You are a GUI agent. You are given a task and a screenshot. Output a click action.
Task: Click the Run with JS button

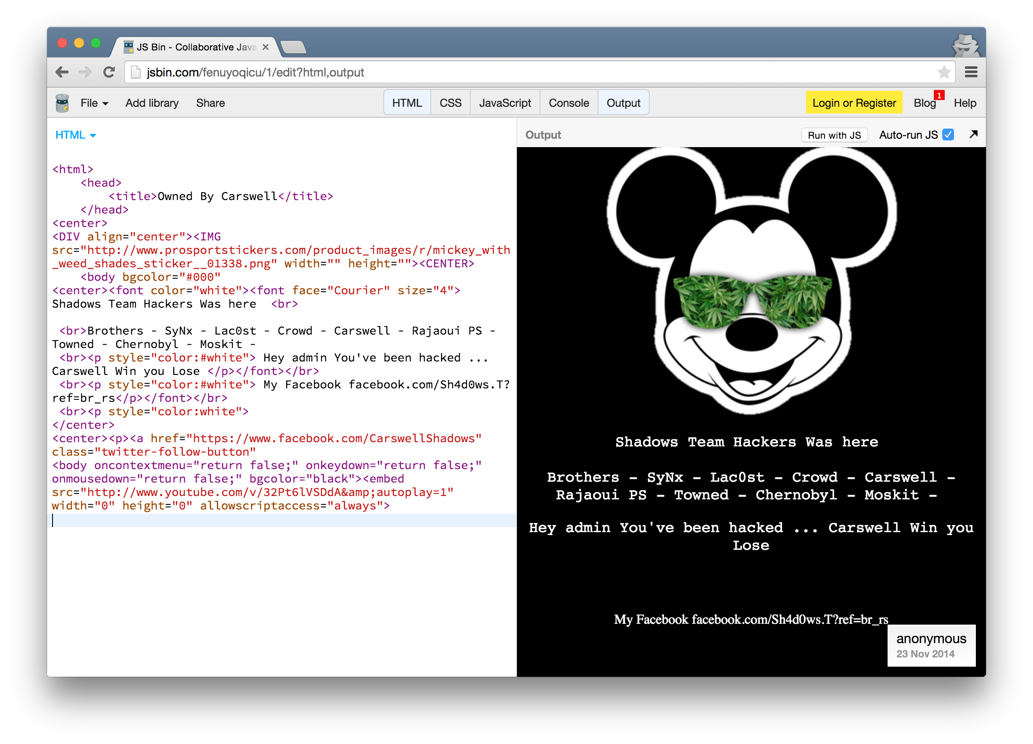coord(834,135)
